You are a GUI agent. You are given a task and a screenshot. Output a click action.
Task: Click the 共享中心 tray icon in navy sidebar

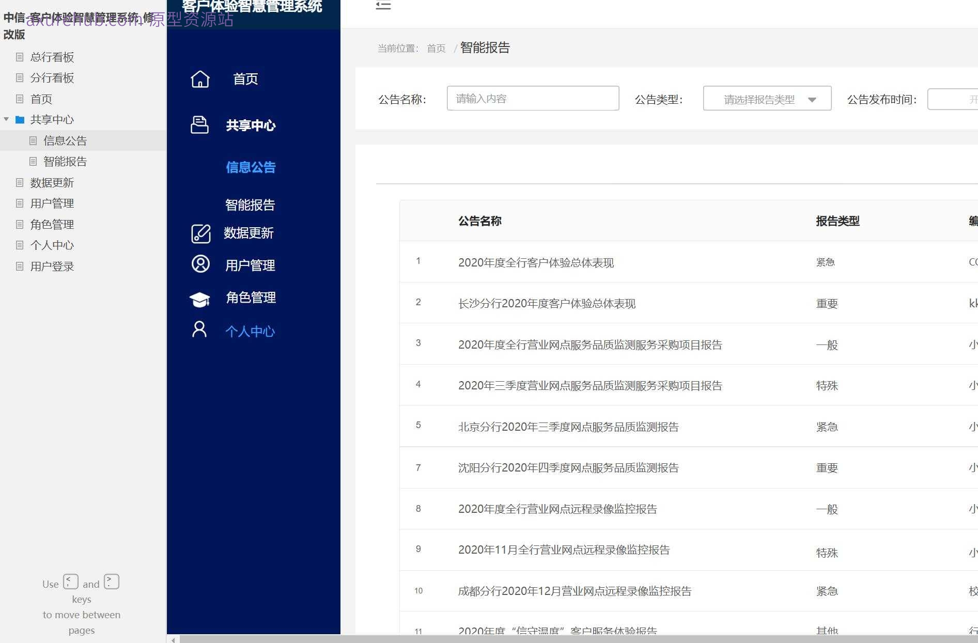(x=199, y=125)
